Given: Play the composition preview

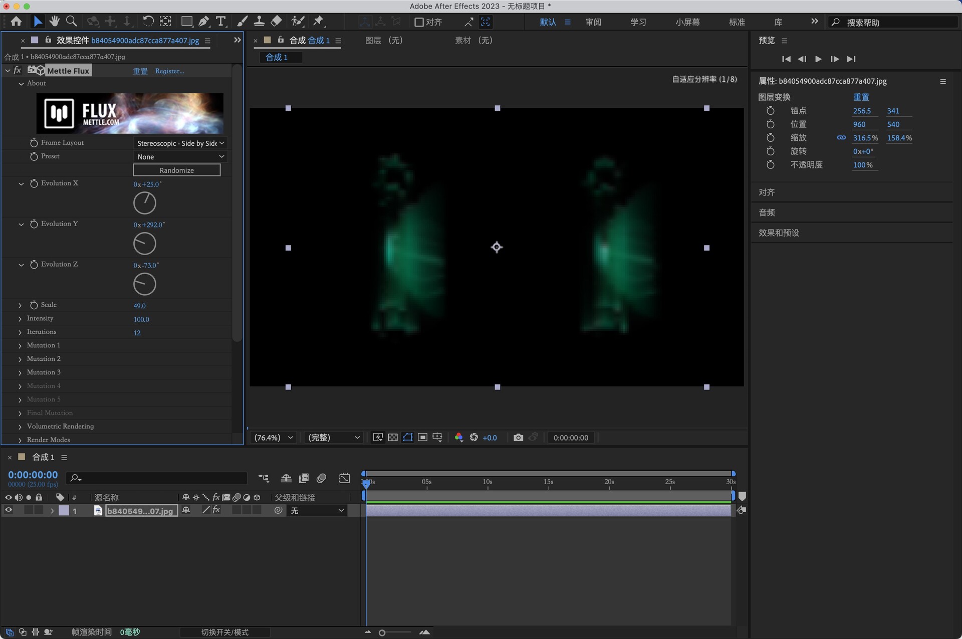Looking at the screenshot, I should [818, 59].
